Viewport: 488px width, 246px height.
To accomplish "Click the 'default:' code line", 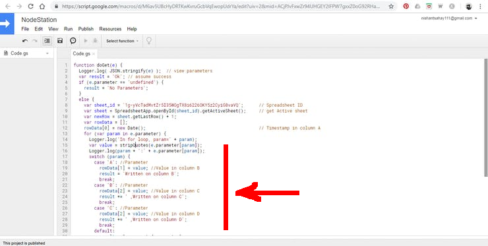I will pos(104,231).
